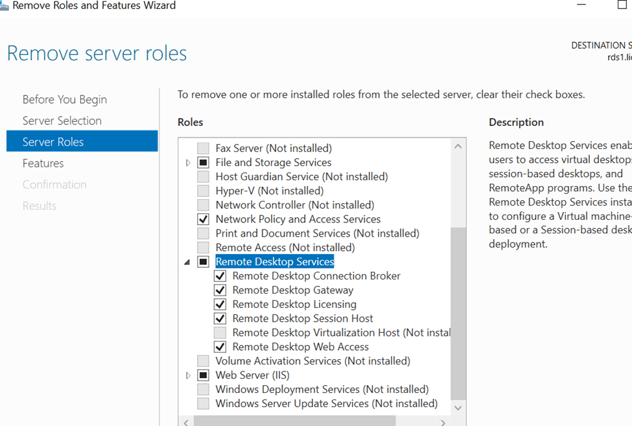632x426 pixels.
Task: Select Web Server (IIS) label
Action: pyautogui.click(x=253, y=375)
